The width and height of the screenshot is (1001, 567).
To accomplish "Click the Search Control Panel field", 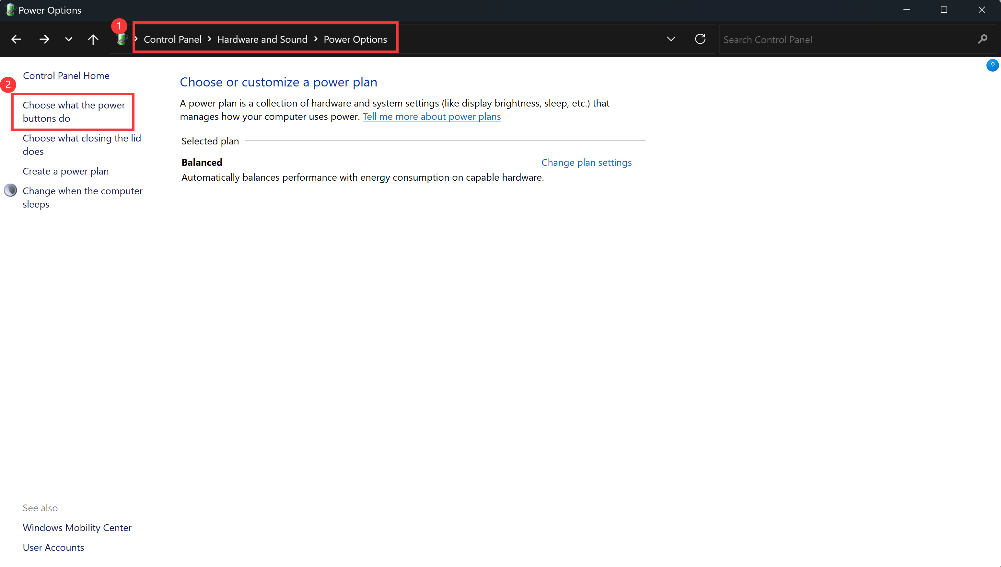I will click(x=845, y=39).
